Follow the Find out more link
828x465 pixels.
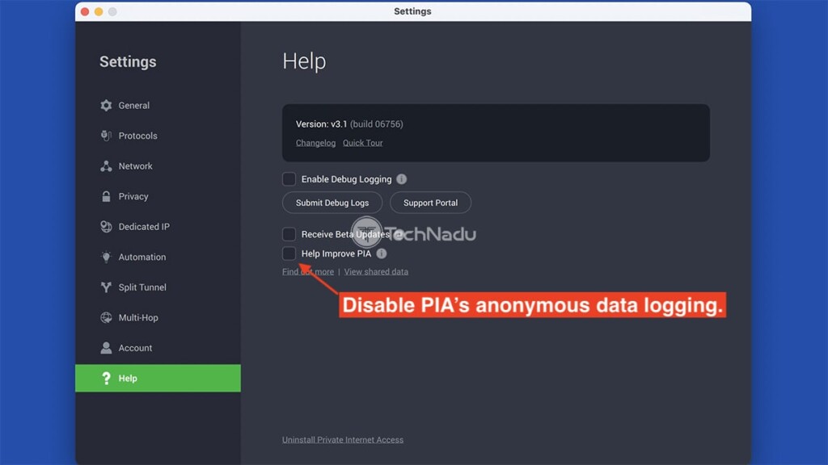[308, 271]
